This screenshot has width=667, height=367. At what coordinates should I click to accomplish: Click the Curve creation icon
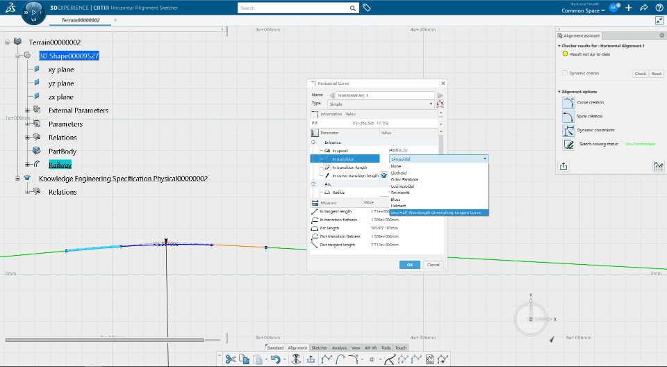[568, 103]
